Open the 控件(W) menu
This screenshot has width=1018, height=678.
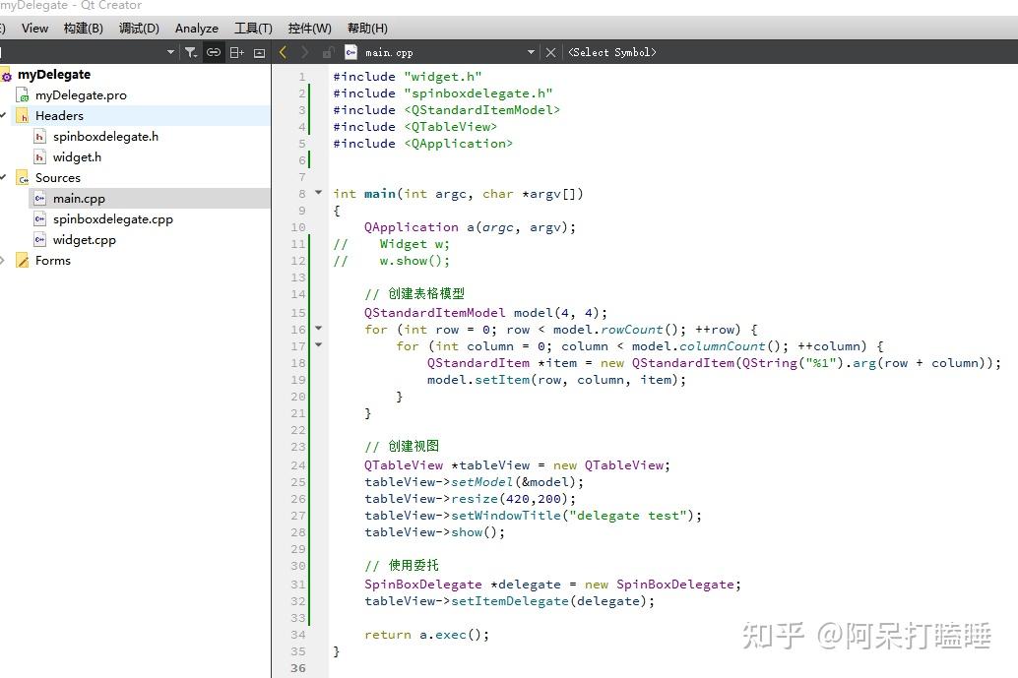(x=310, y=28)
